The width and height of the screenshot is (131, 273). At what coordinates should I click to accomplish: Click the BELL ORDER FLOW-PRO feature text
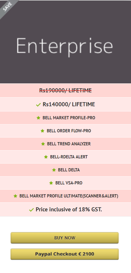[x=69, y=131]
